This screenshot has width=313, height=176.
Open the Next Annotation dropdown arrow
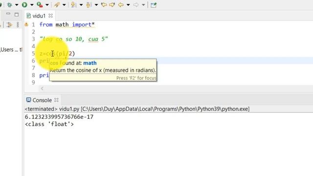coord(81,5)
